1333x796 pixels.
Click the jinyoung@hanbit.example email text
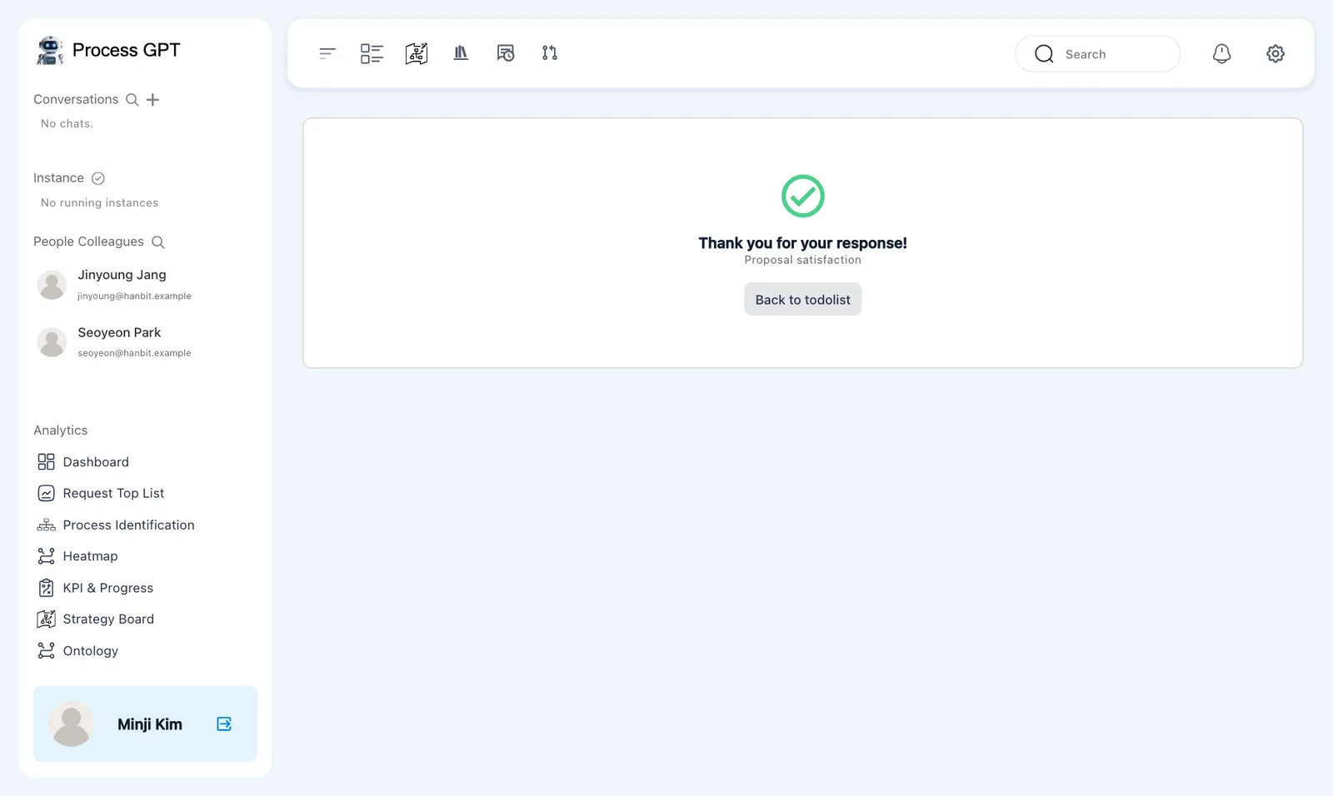(134, 296)
